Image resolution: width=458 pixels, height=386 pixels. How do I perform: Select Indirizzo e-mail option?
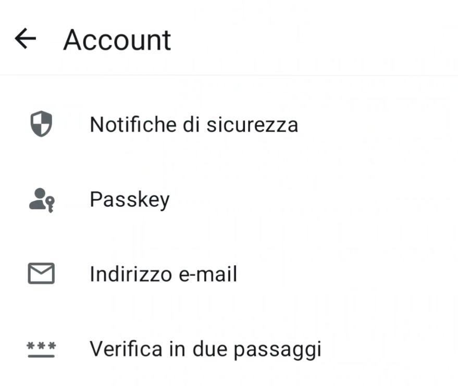163,274
